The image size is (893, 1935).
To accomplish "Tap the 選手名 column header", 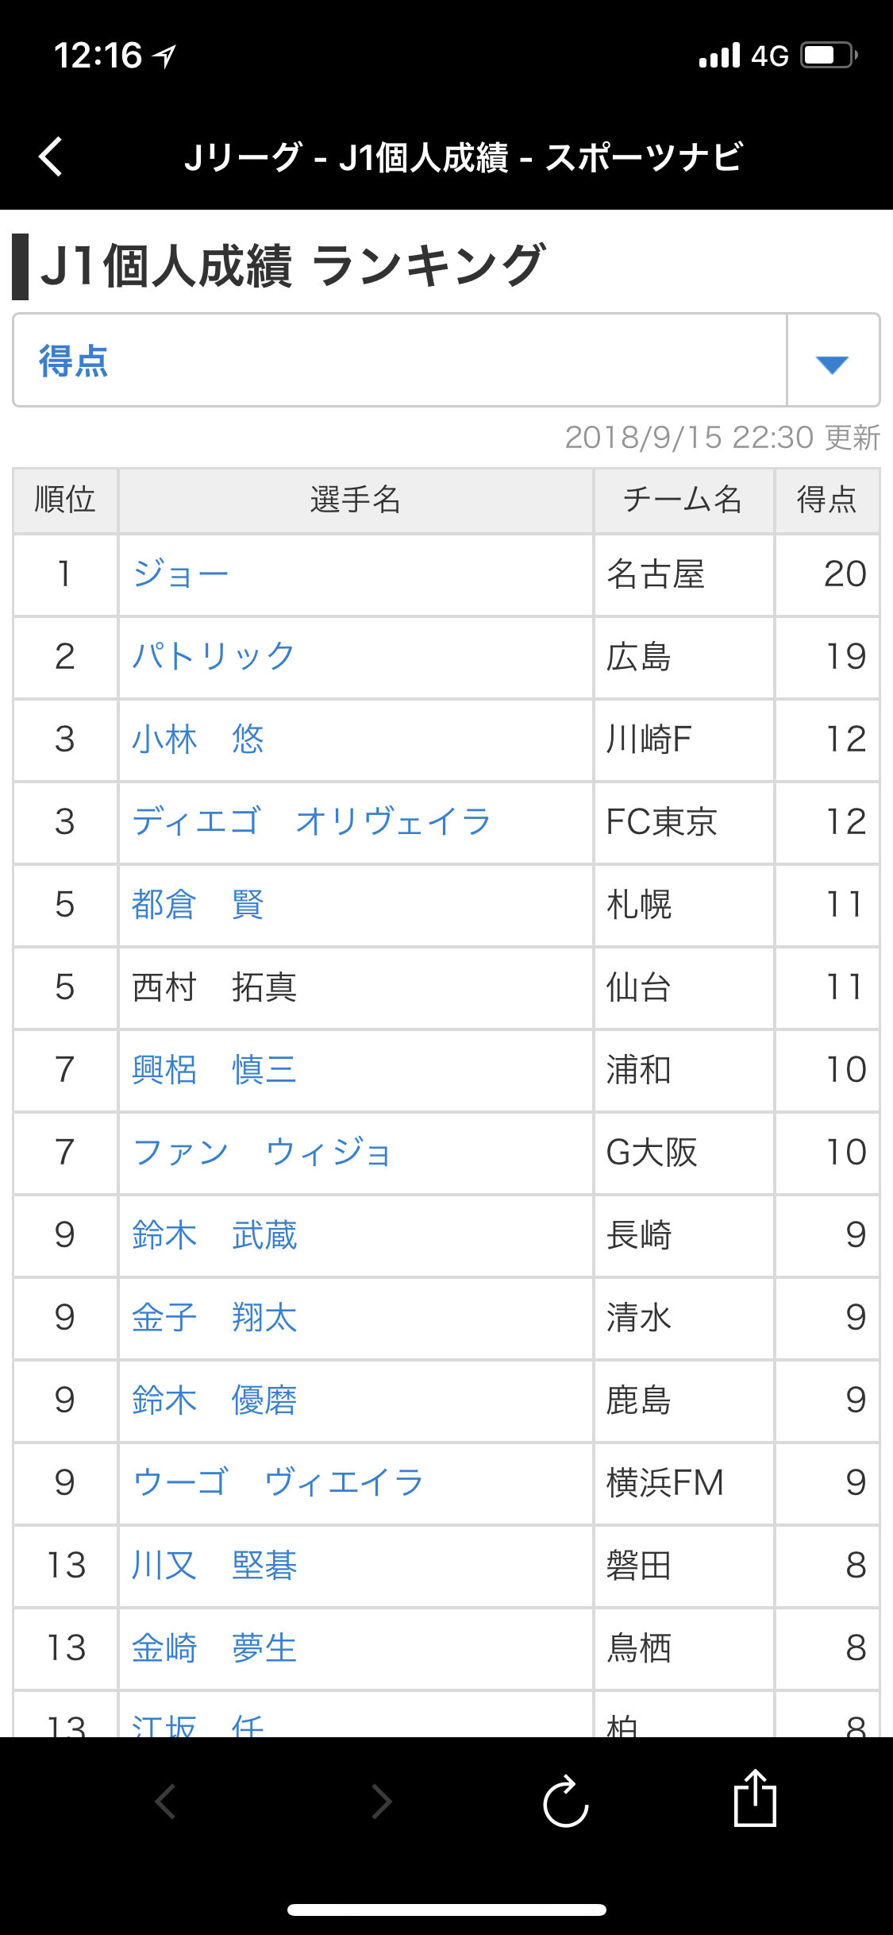I will coord(356,500).
